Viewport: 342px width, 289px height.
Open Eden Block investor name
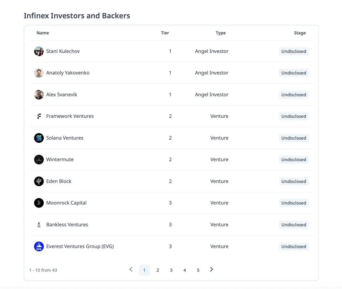[x=59, y=181]
